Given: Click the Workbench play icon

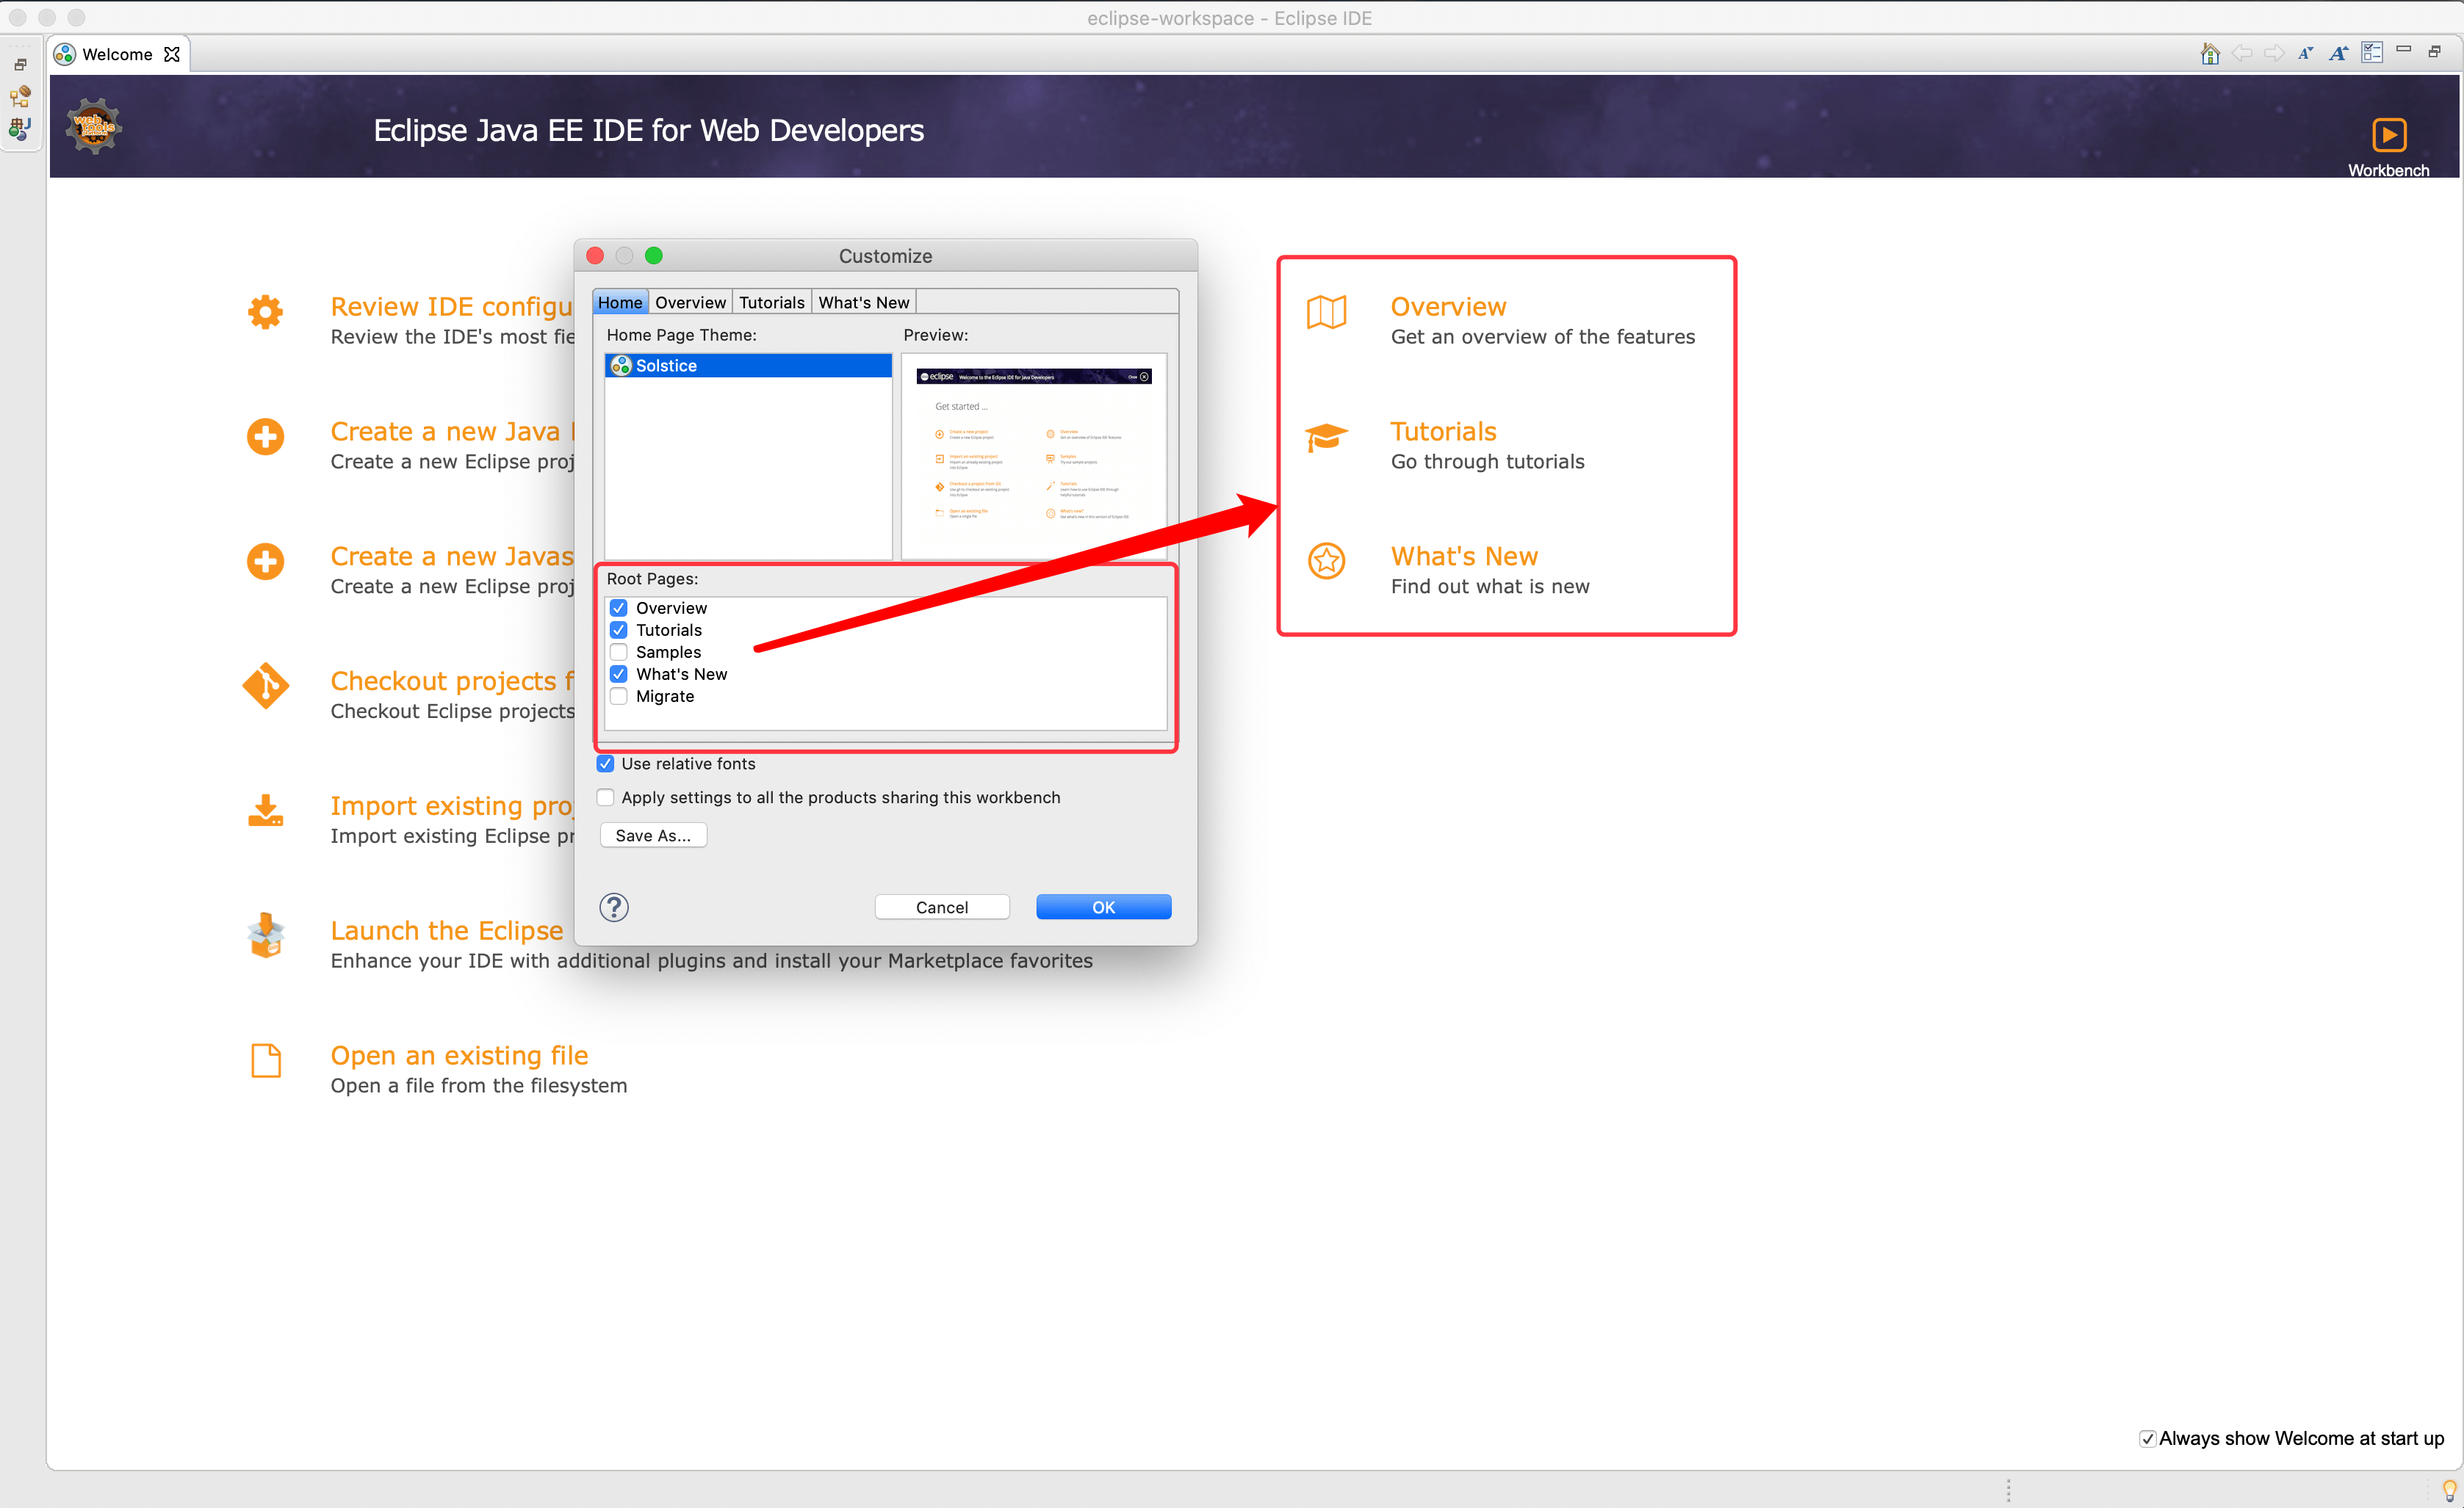Looking at the screenshot, I should pyautogui.click(x=2389, y=135).
